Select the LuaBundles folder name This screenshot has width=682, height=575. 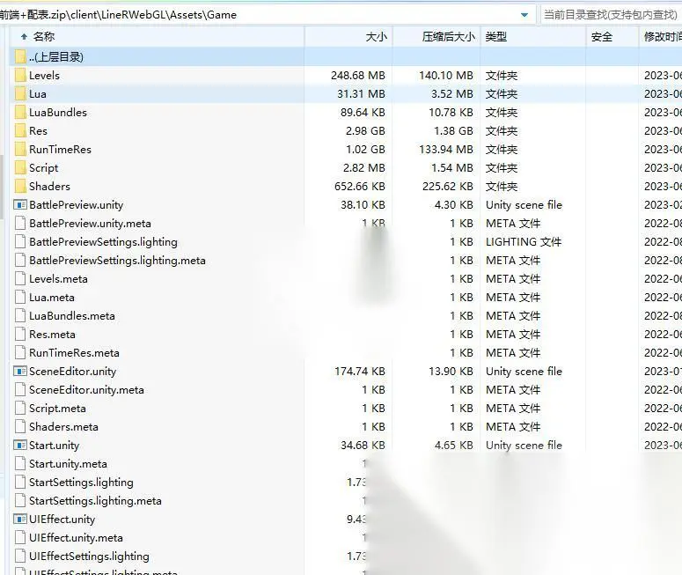click(x=58, y=113)
